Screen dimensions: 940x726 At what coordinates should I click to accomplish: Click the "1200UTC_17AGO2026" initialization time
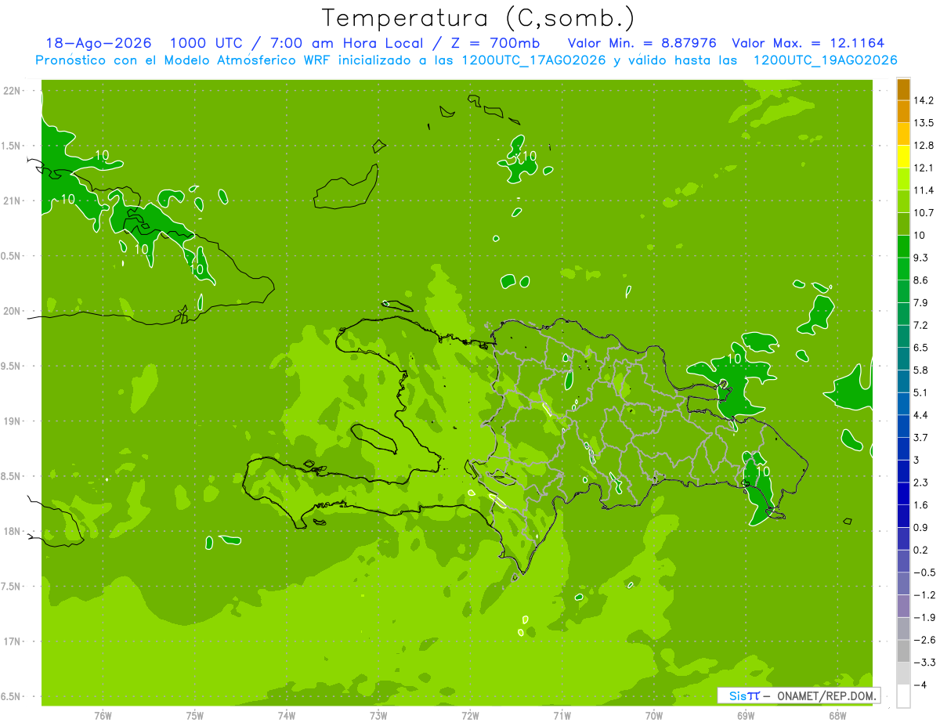(533, 60)
